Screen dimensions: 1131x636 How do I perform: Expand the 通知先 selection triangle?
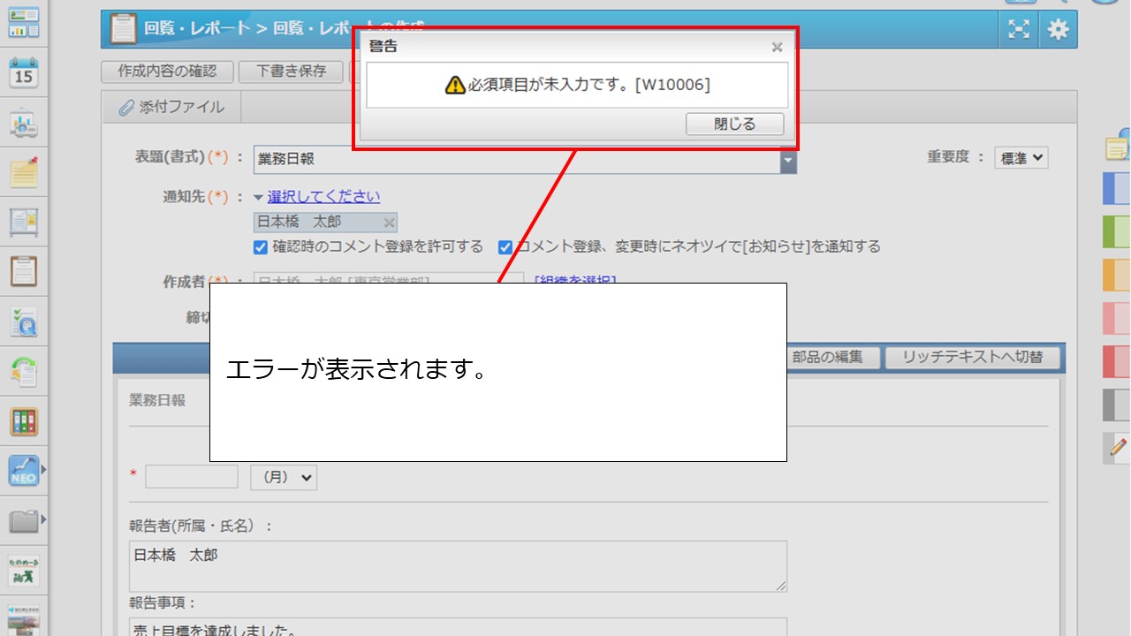[259, 197]
